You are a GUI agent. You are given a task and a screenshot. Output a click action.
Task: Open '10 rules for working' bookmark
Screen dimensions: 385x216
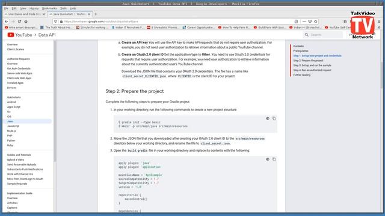92,28
